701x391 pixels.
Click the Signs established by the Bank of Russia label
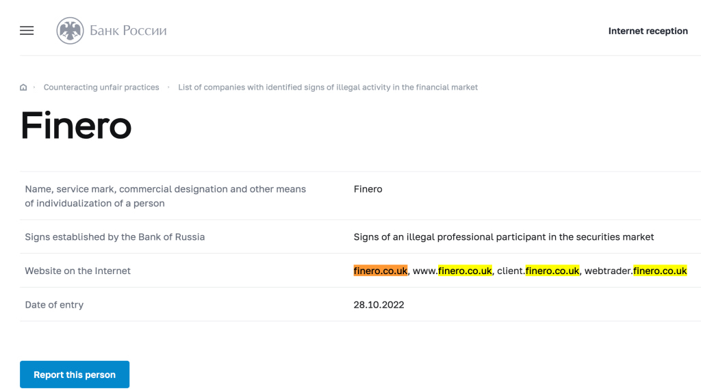(115, 237)
